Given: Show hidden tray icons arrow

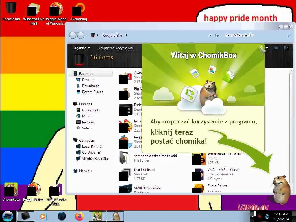Looking at the screenshot, I should coord(253,216).
